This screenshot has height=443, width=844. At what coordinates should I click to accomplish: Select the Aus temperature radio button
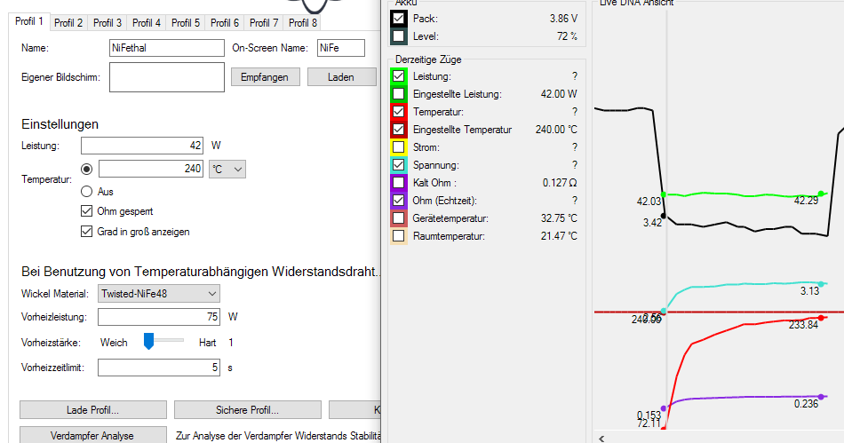[87, 191]
